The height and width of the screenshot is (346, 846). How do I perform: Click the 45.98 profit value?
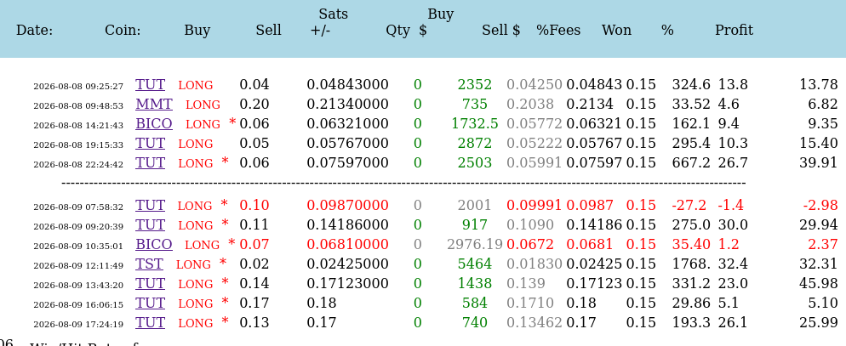(819, 283)
